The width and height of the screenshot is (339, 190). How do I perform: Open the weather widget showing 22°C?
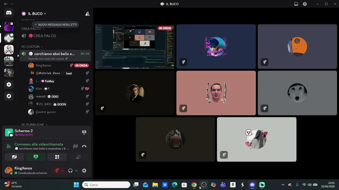pos(13,185)
